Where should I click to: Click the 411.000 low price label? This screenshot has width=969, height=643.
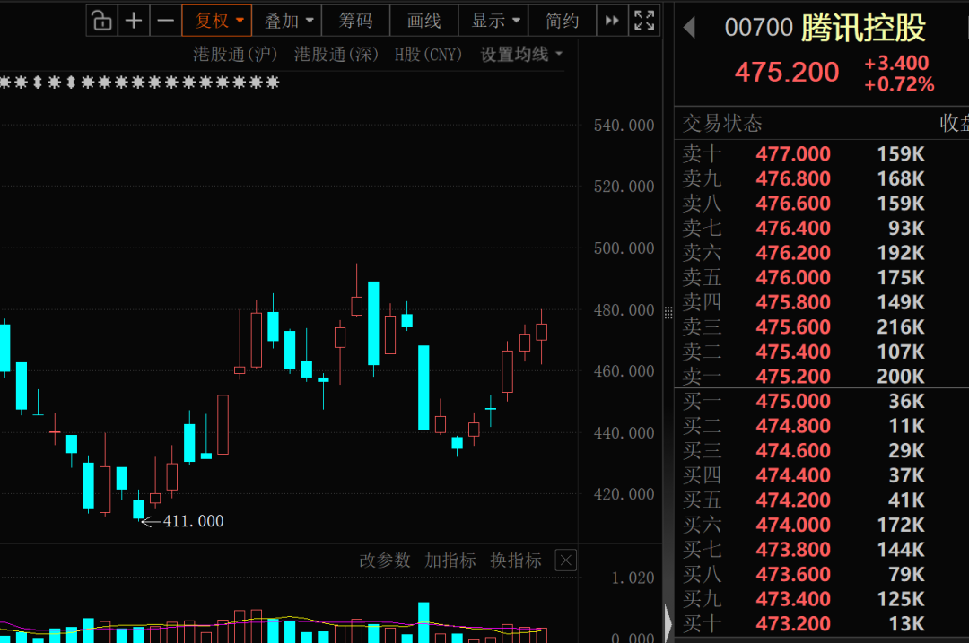point(193,521)
